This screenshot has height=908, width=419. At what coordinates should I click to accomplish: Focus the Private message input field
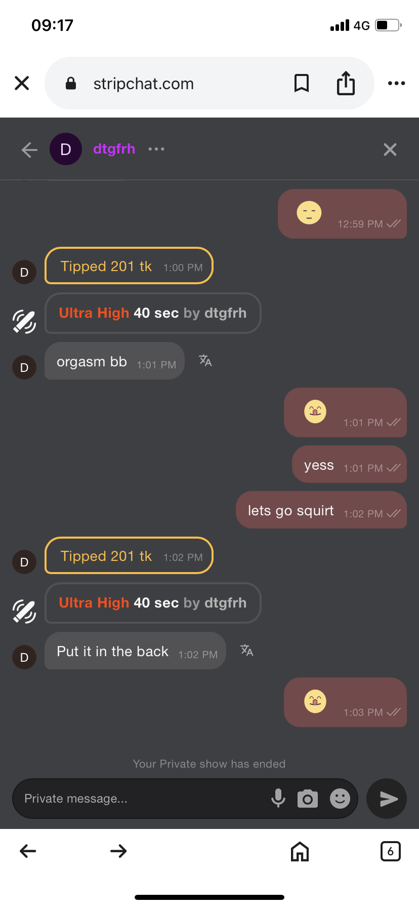point(142,799)
